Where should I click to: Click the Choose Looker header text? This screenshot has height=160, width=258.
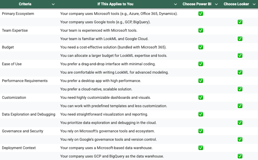pyautogui.click(x=236, y=4)
